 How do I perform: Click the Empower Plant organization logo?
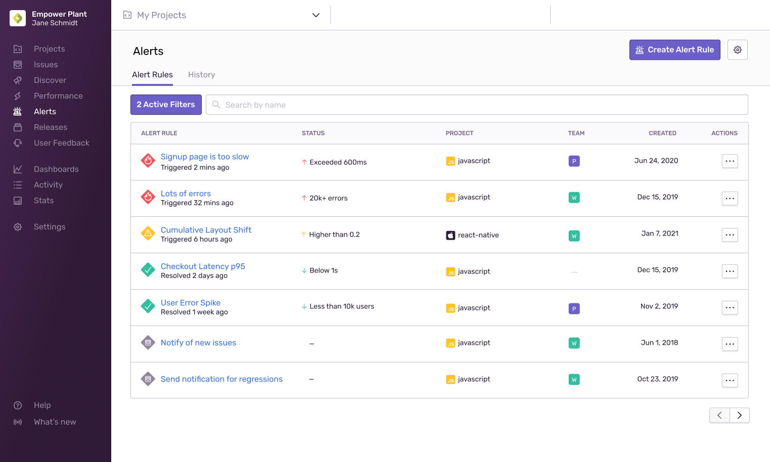tap(18, 18)
